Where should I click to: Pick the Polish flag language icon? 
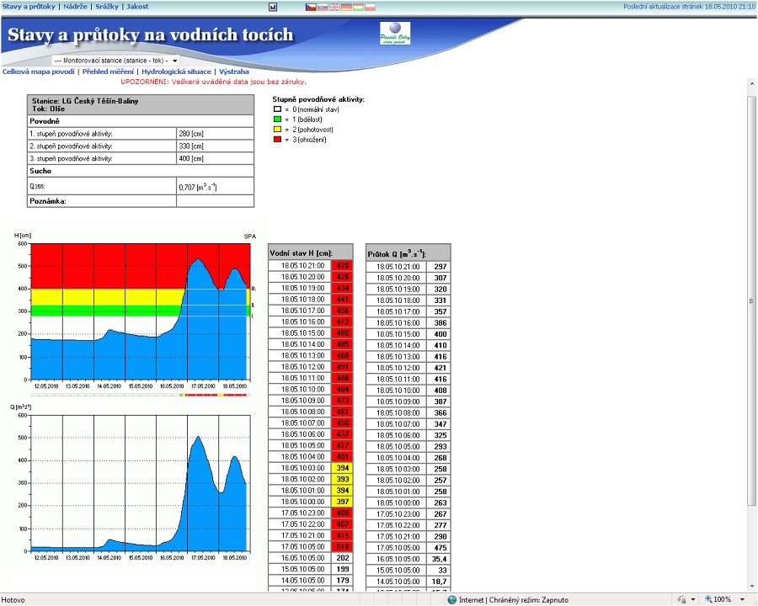[370, 7]
